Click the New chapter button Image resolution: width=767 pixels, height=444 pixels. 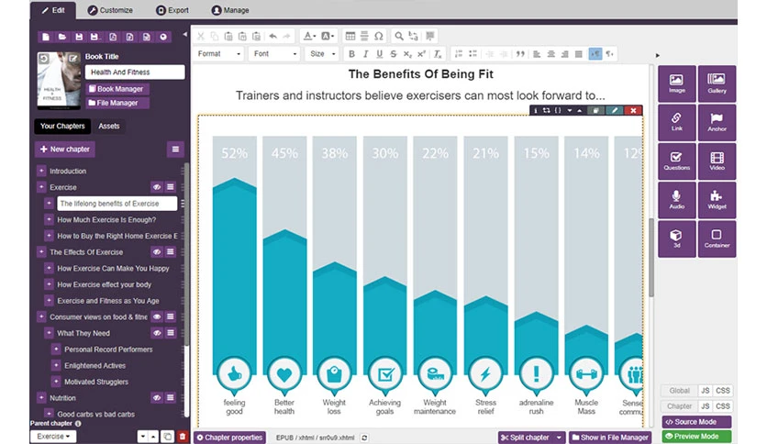click(64, 150)
